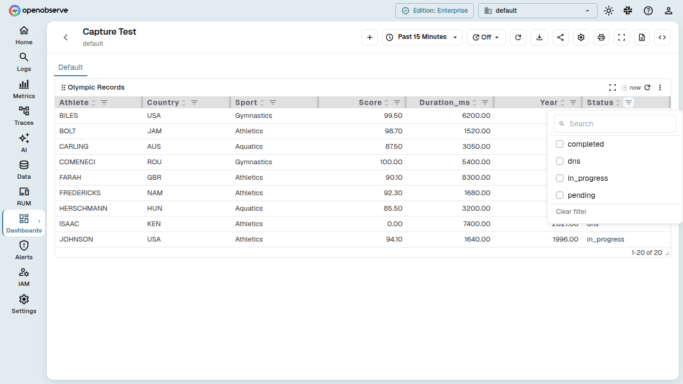This screenshot has height=384, width=683.
Task: Click the BILES athlete cell
Action: pyautogui.click(x=99, y=116)
